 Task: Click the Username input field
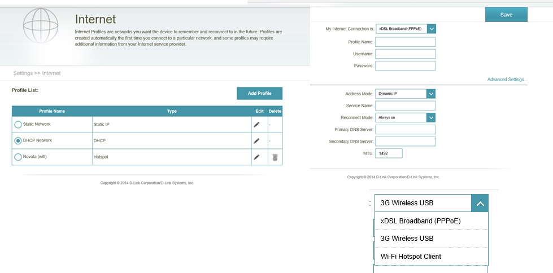tap(405, 54)
